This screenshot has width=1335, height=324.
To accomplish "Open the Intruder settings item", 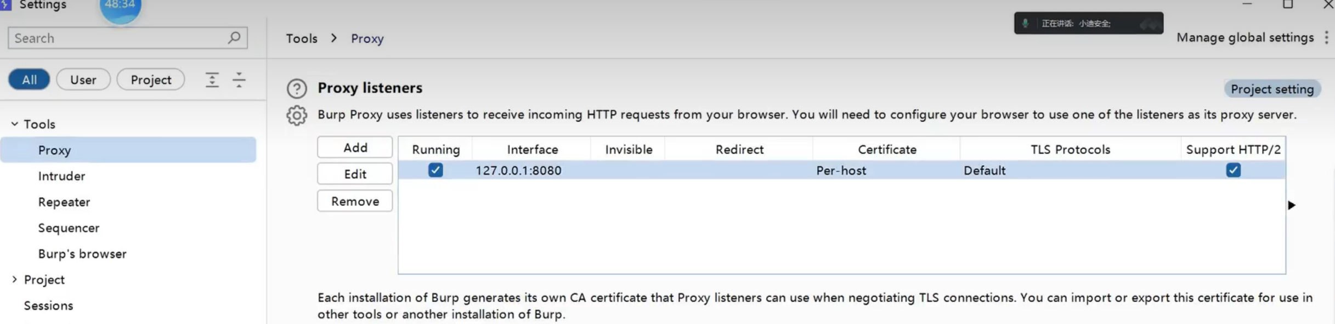I will pyautogui.click(x=61, y=176).
